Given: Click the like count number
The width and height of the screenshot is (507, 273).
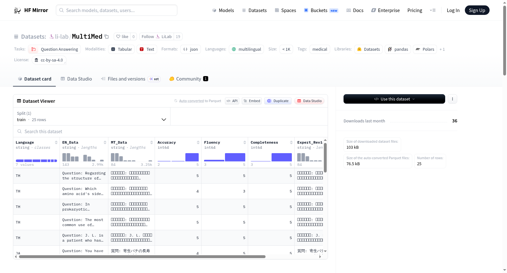Looking at the screenshot, I should tap(133, 36).
